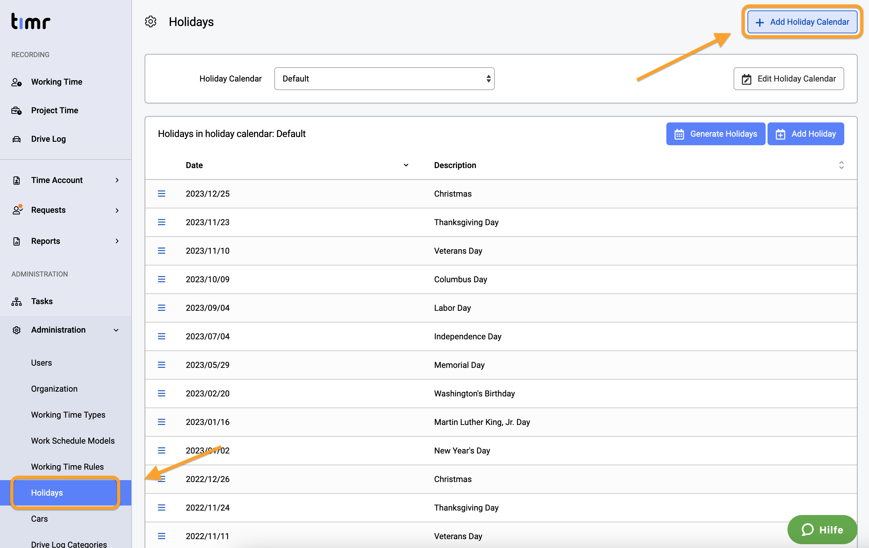
Task: Sort by Description column arrows
Action: [841, 165]
